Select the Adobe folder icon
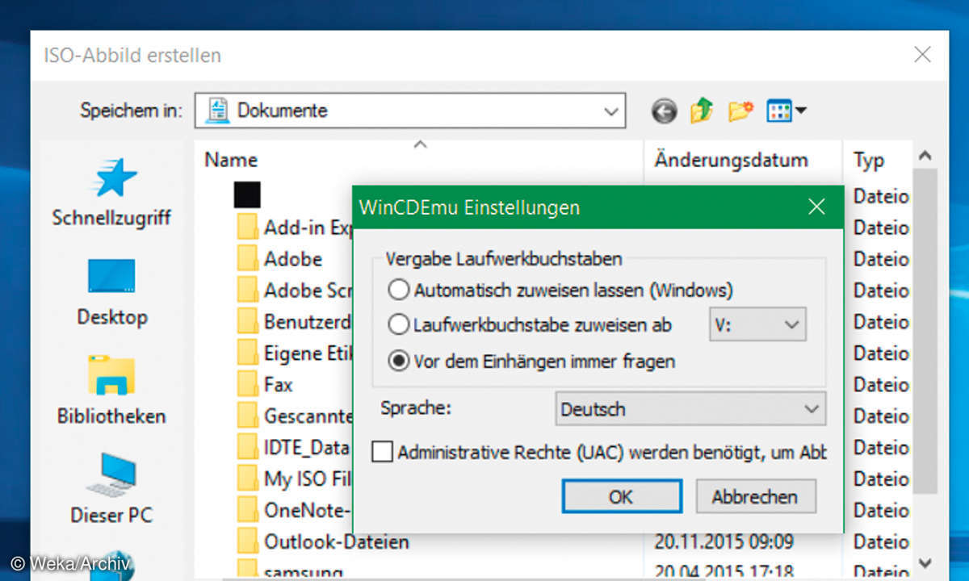The height and width of the screenshot is (581, 969). pos(248,259)
